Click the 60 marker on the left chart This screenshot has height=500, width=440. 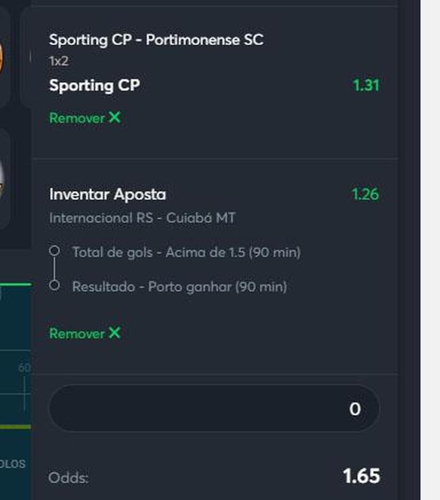click(24, 368)
